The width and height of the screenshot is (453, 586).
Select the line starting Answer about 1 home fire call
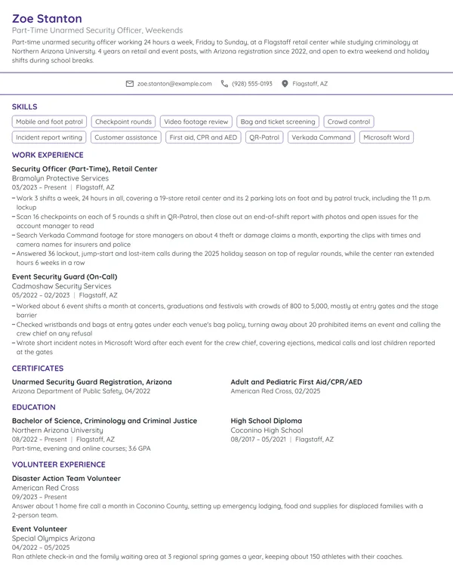(217, 510)
